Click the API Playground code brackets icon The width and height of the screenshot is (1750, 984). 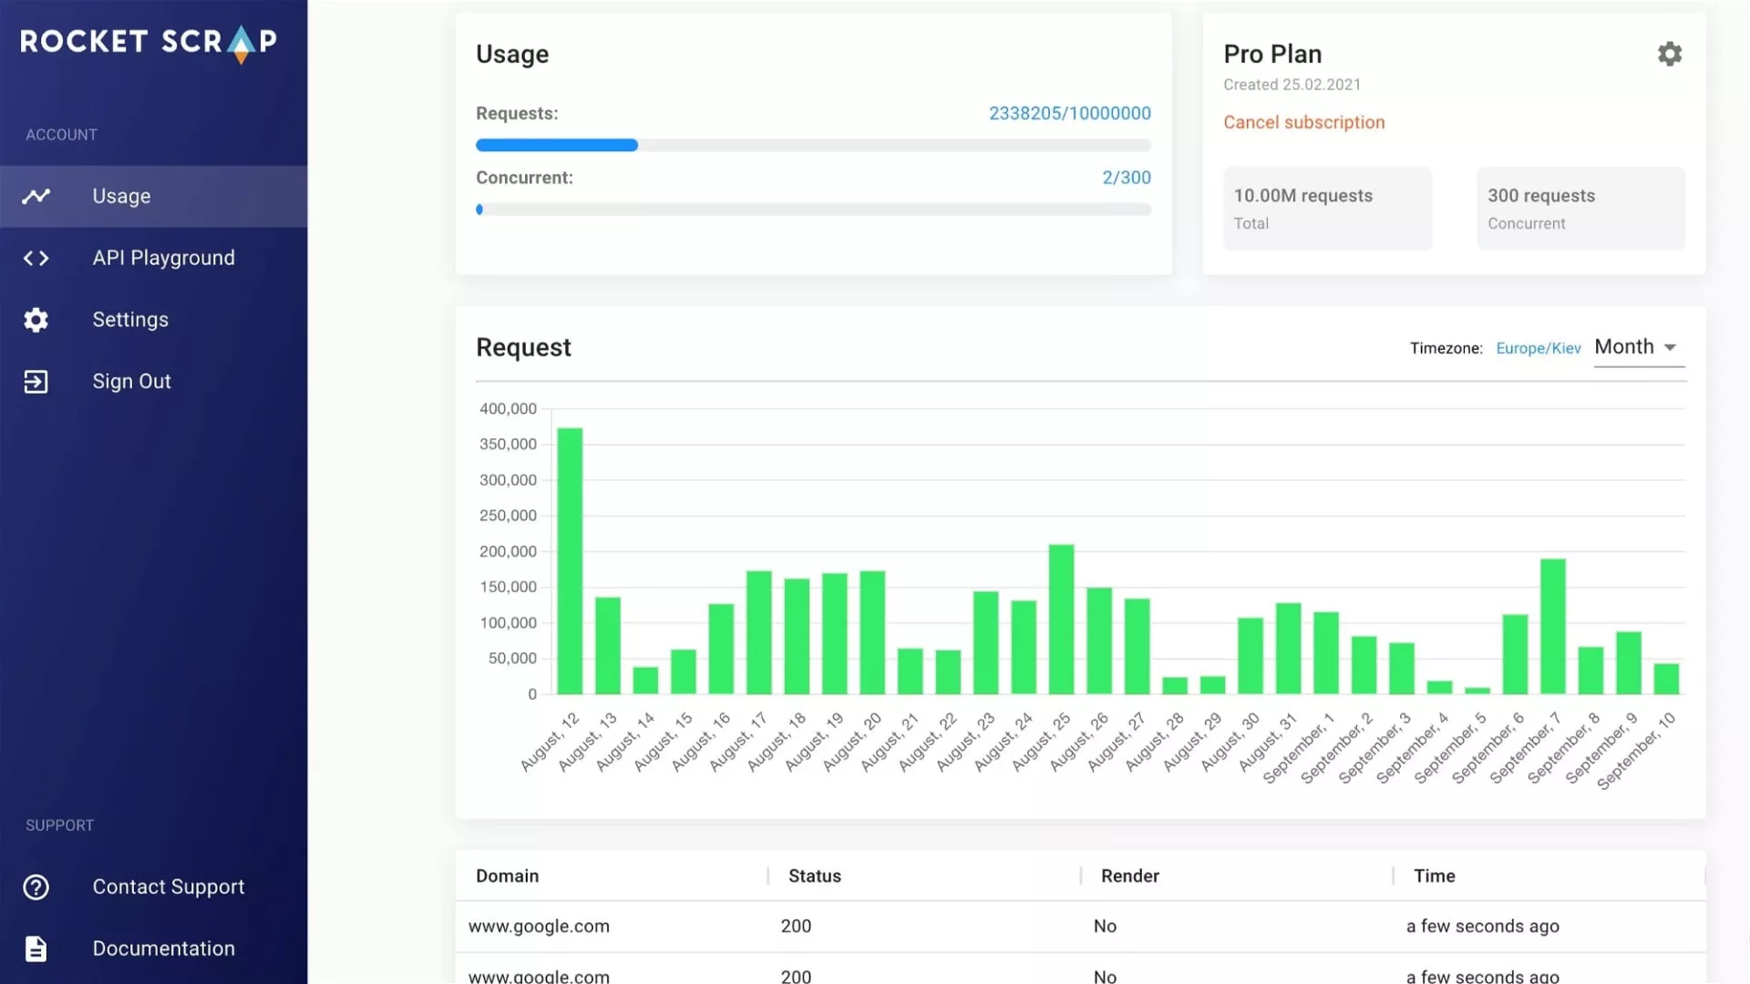coord(36,258)
